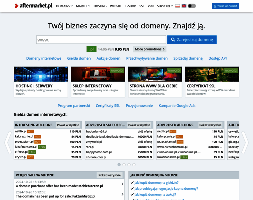Click the Your account button
Image resolution: width=253 pixels, height=200 pixels.
pyautogui.click(x=225, y=6)
